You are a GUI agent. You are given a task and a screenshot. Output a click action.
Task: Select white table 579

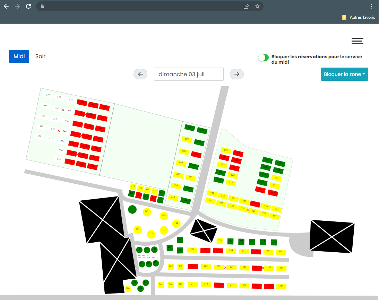point(48,95)
